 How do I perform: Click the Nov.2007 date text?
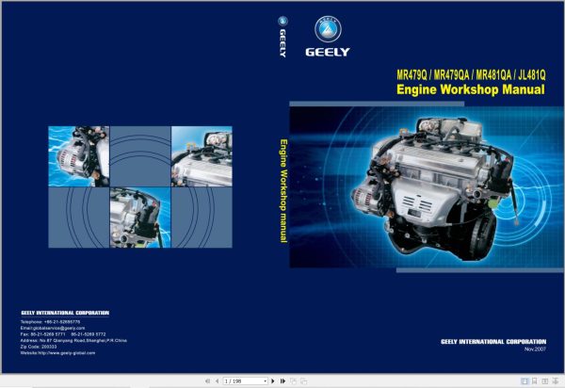click(x=535, y=349)
